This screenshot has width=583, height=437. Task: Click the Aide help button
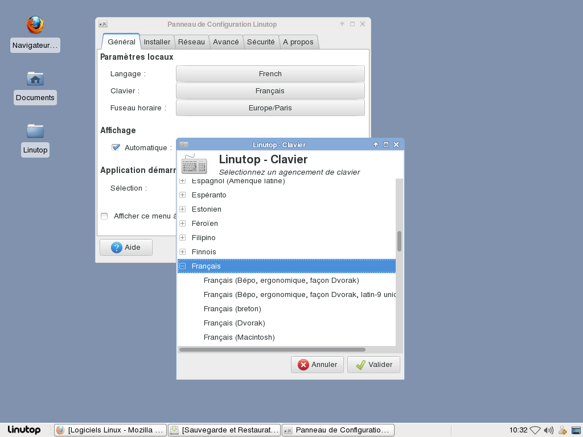(126, 248)
